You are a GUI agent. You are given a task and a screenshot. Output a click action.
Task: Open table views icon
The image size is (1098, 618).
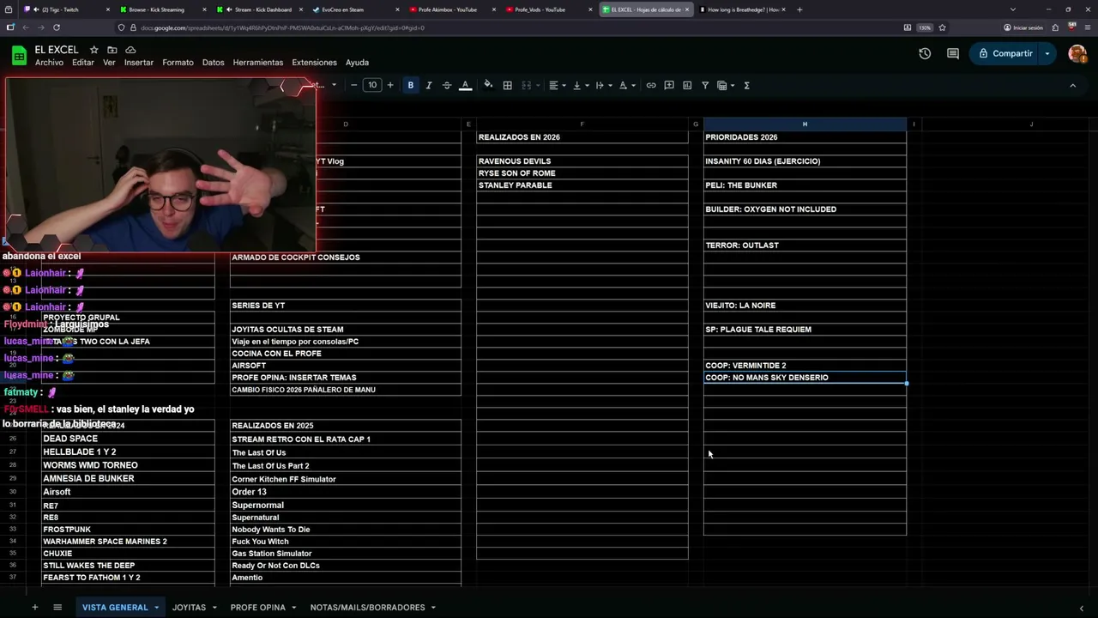click(x=721, y=85)
